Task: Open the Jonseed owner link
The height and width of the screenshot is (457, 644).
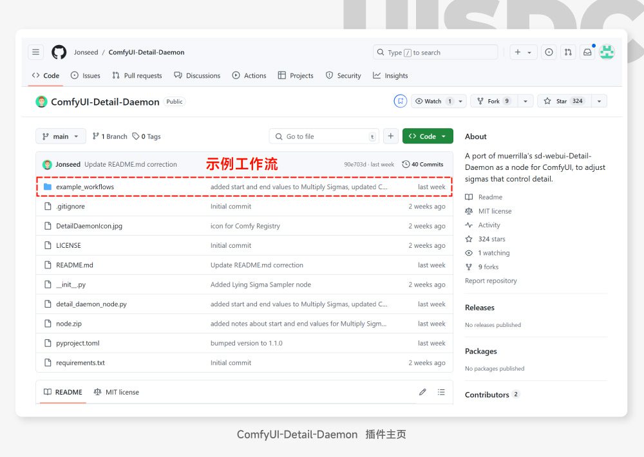Action: coord(86,52)
